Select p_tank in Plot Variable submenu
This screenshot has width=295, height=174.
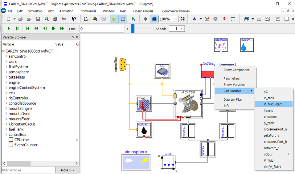[274, 123]
